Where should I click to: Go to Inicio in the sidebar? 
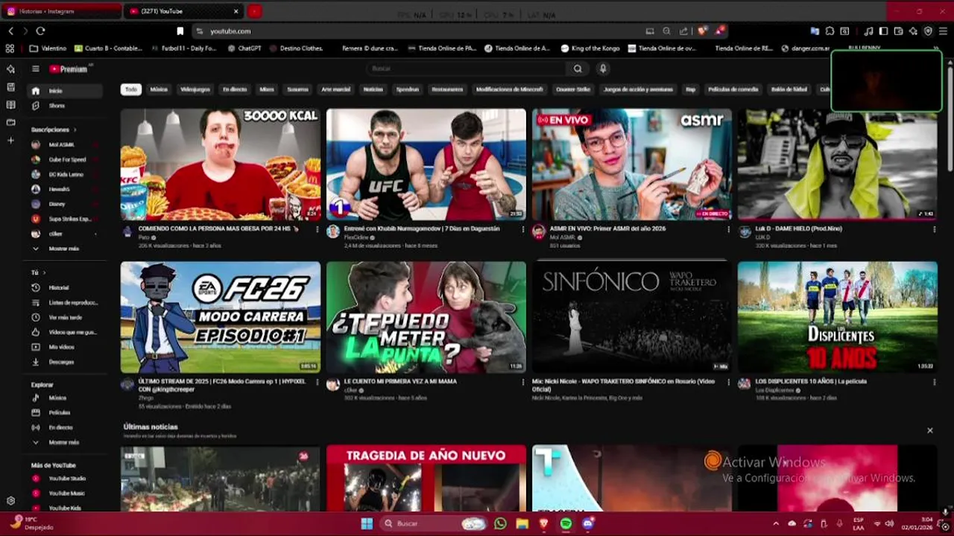click(x=63, y=91)
